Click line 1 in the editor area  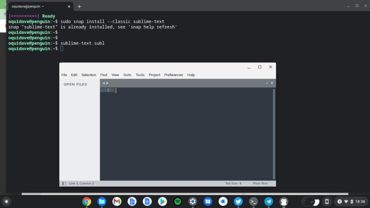pos(194,90)
